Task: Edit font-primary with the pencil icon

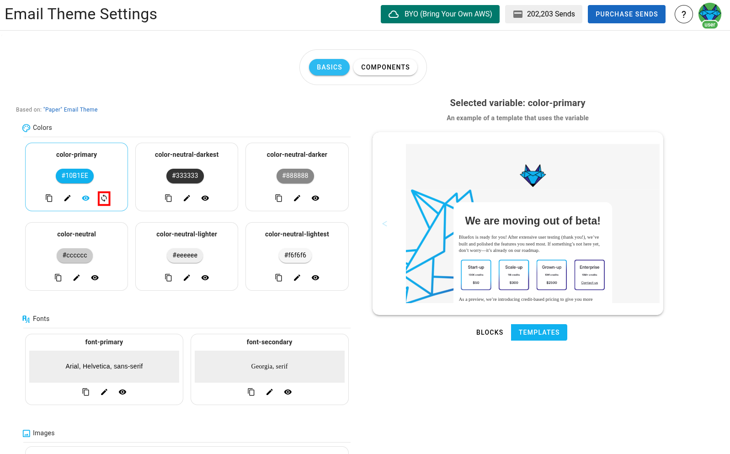Action: coord(104,392)
